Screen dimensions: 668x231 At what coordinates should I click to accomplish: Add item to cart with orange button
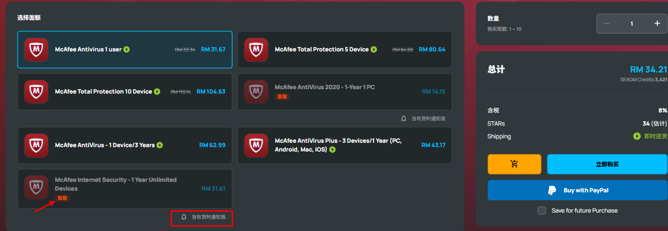[x=514, y=164]
